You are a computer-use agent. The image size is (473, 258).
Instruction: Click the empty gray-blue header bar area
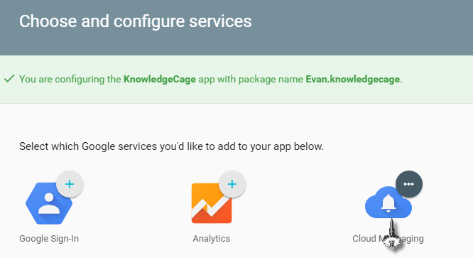click(x=362, y=27)
